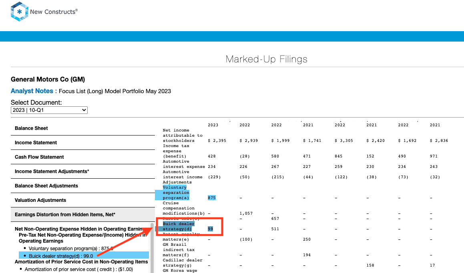Click the 1,057 Cruise compensation value
This screenshot has height=273, width=464.
[246, 213]
